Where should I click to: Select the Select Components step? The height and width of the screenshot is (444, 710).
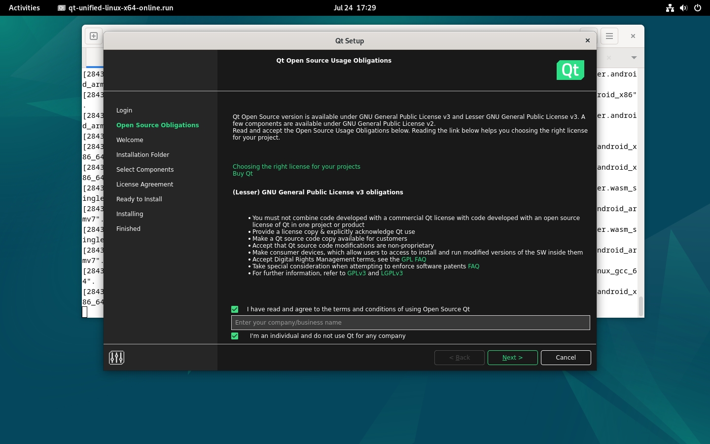(145, 170)
